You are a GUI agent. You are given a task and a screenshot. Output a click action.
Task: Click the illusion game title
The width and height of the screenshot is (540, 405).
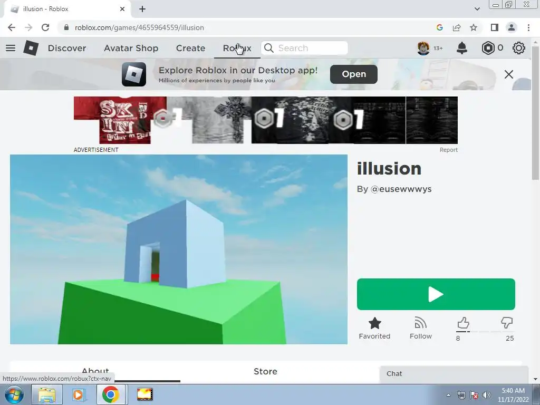pos(389,168)
